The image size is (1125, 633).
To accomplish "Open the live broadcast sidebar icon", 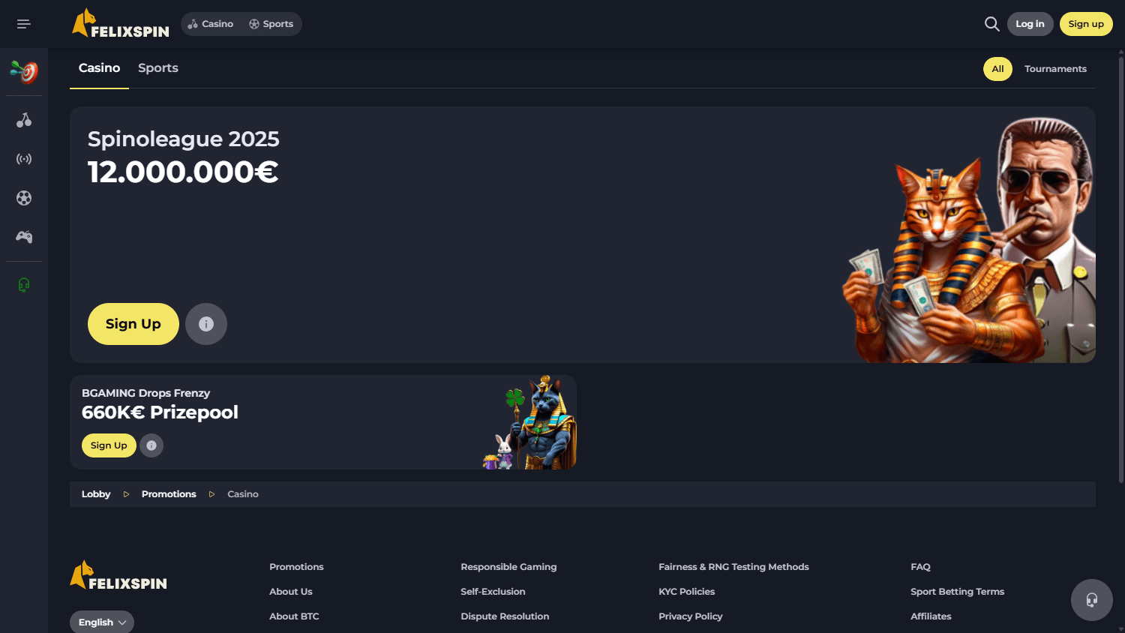I will tap(24, 159).
